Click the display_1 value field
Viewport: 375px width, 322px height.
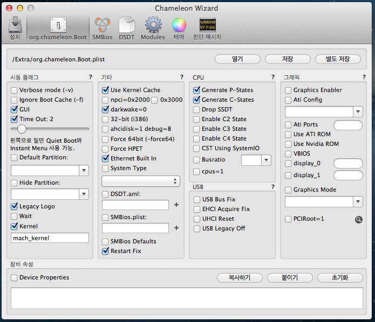coord(348,176)
